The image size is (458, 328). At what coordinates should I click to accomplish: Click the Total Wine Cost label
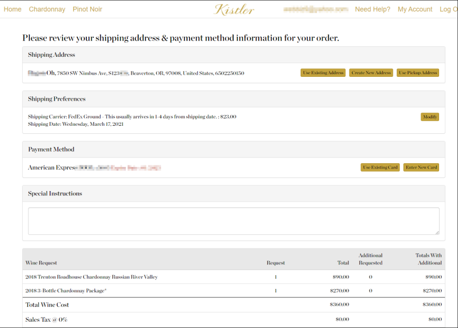[47, 305]
